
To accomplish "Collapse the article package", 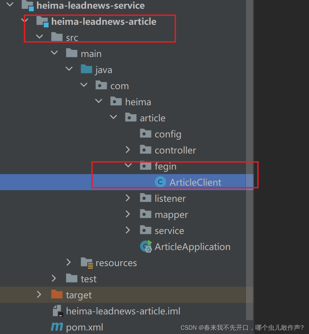I will (114, 117).
